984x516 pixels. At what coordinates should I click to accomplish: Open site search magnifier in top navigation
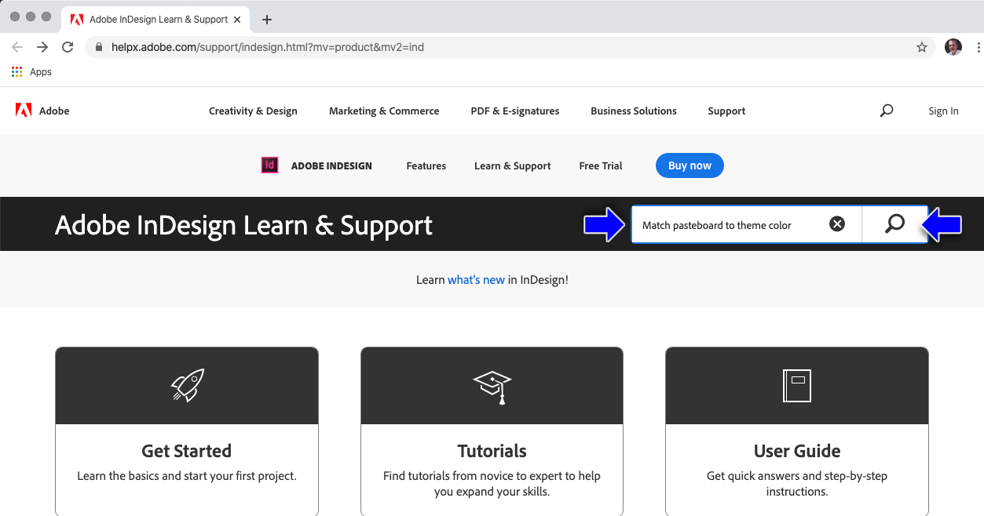pos(887,111)
